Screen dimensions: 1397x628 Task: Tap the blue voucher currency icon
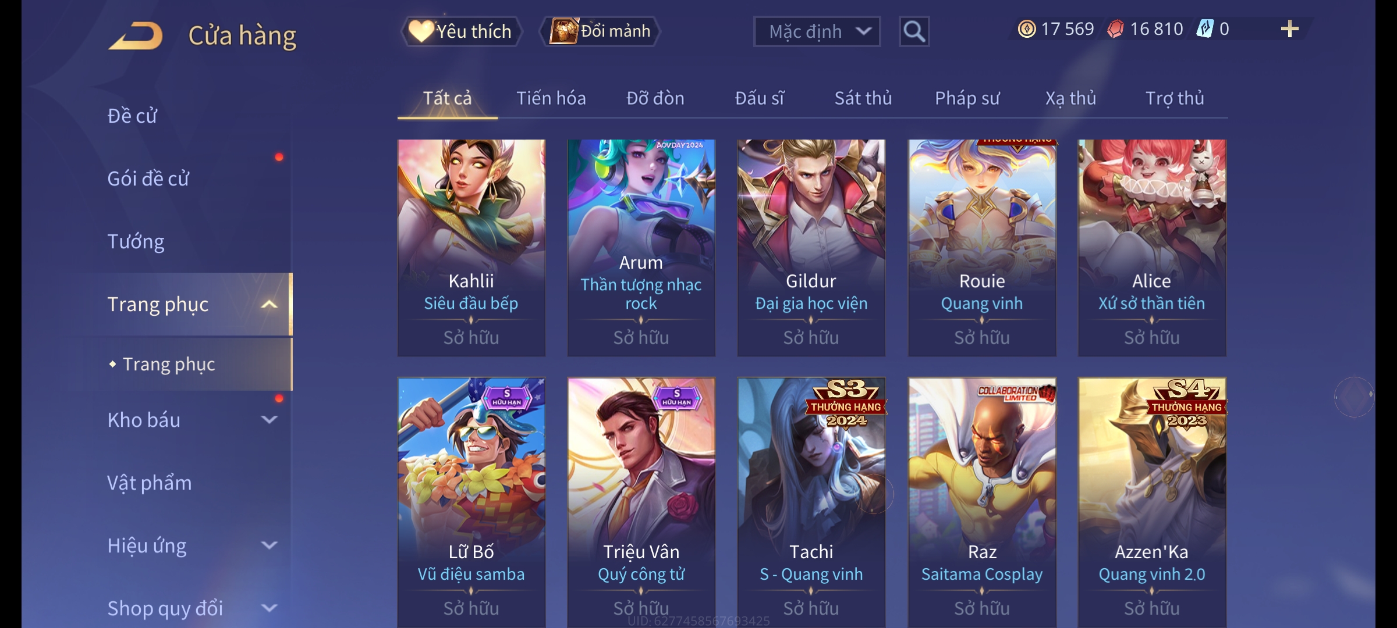click(x=1204, y=29)
